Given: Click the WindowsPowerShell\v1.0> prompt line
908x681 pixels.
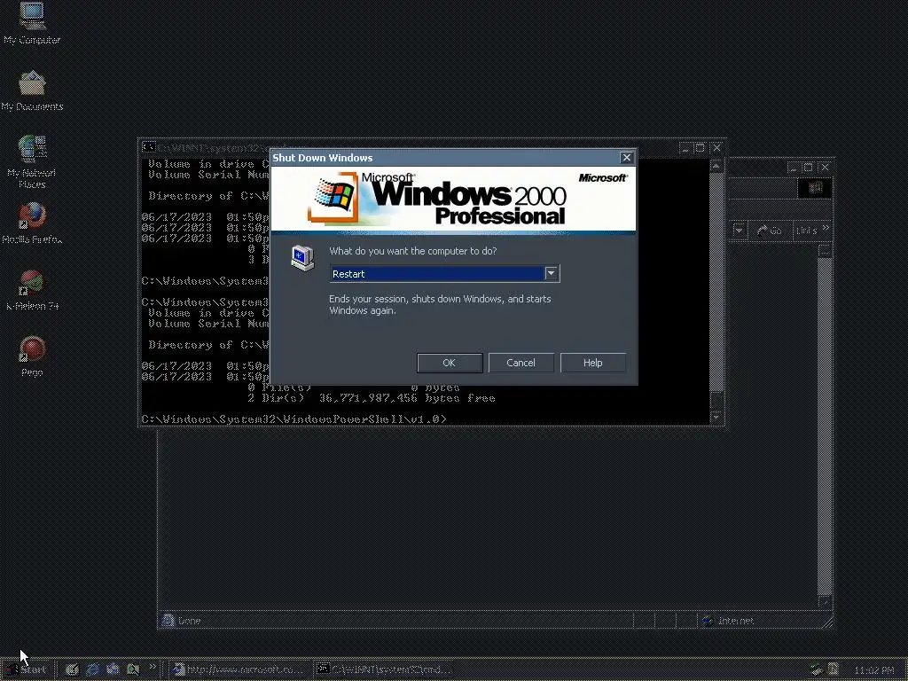Looking at the screenshot, I should pos(294,419).
